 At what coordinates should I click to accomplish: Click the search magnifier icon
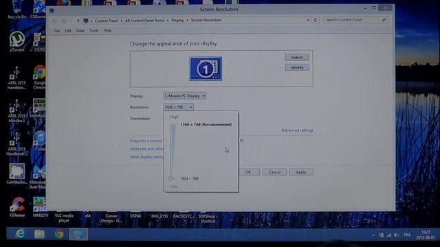pos(384,20)
